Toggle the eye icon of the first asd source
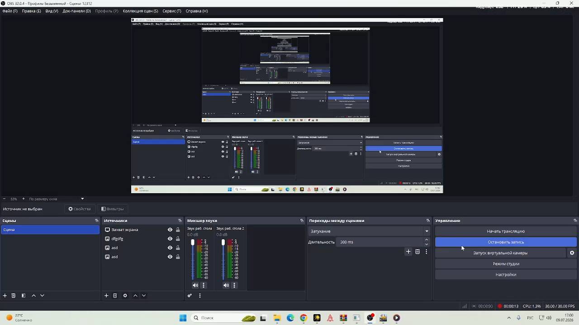 (170, 248)
